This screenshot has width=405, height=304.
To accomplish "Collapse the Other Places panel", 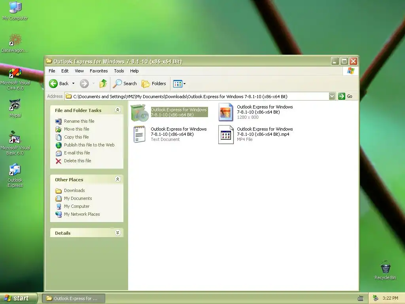I will coord(117,179).
